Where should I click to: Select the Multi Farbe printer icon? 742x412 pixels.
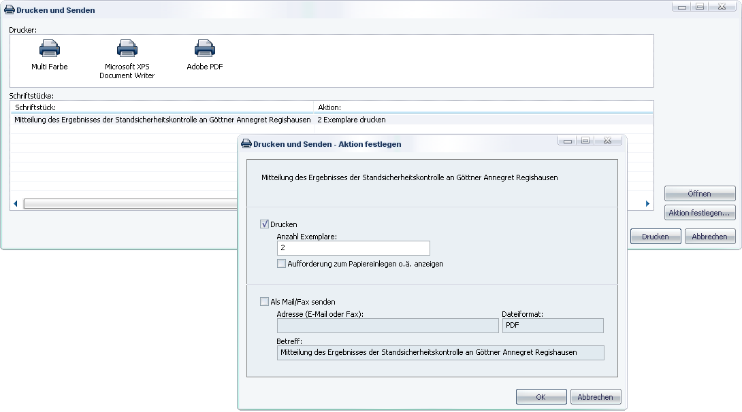50,48
